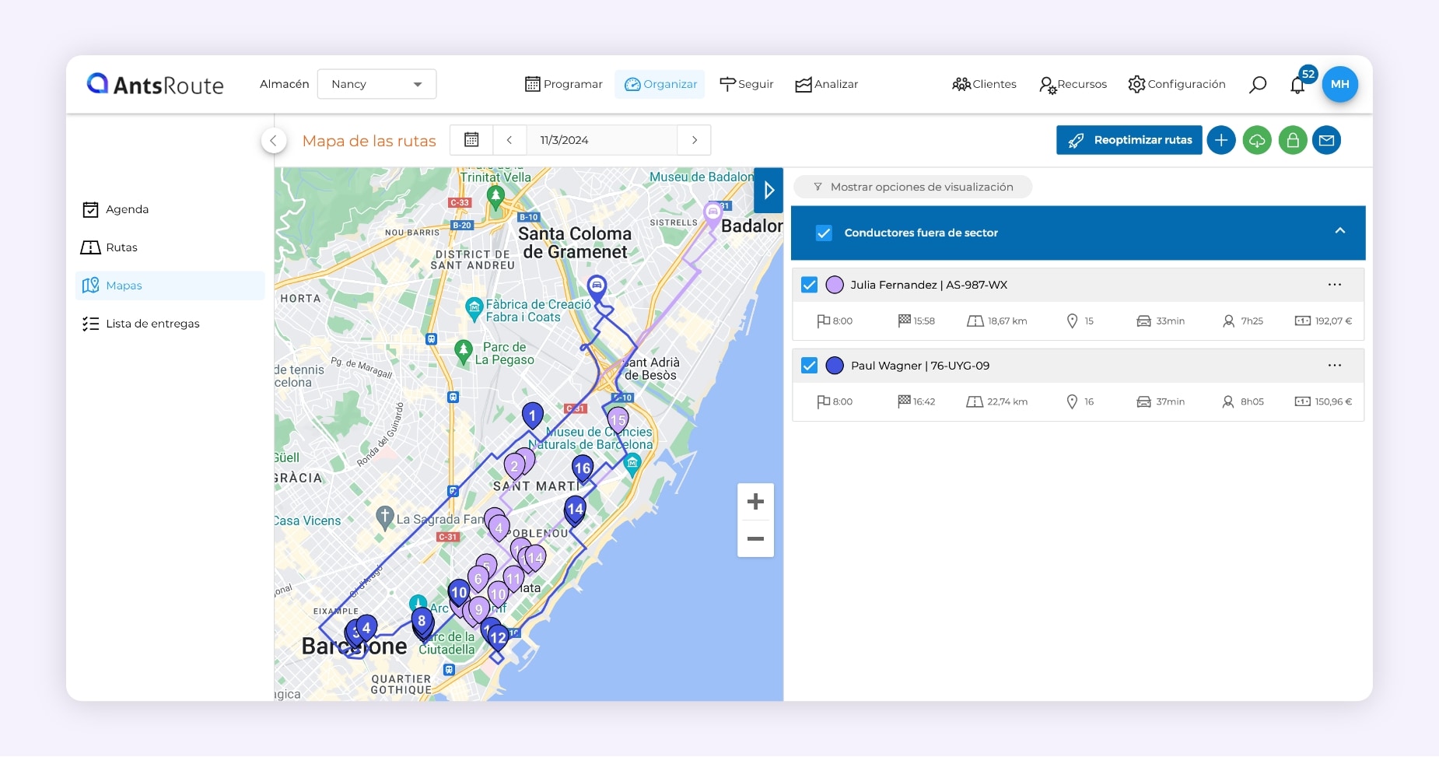This screenshot has height=757, width=1439.
Task: Open the envelope icon to send notifications
Action: [1327, 140]
